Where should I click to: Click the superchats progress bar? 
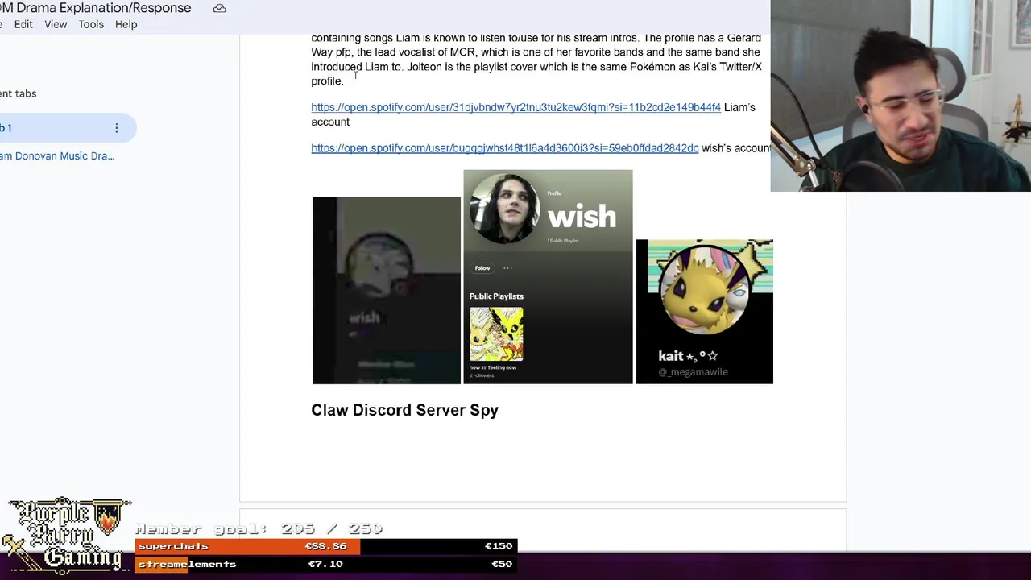point(325,546)
